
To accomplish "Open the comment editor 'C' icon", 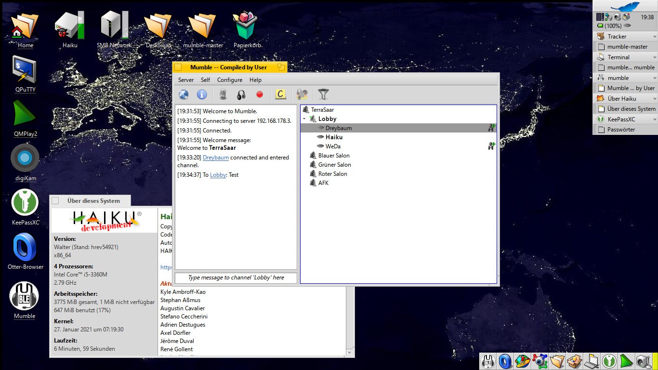I will pyautogui.click(x=280, y=94).
